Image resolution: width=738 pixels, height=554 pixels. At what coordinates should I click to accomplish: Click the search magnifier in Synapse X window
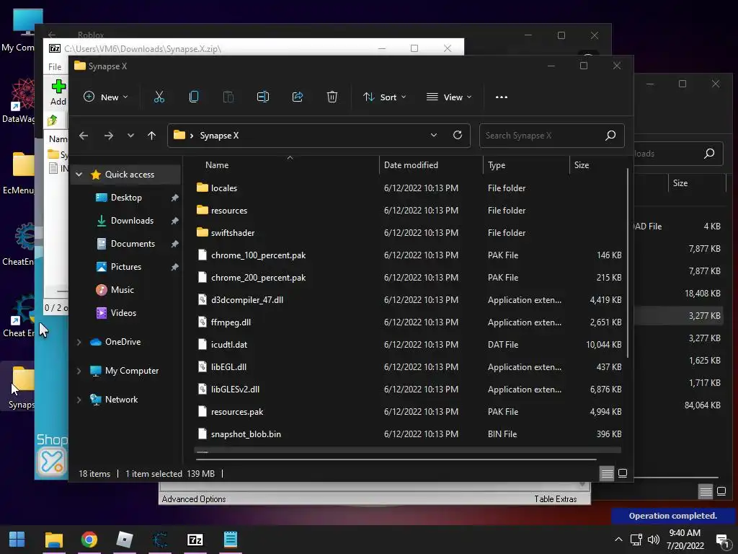pos(610,136)
